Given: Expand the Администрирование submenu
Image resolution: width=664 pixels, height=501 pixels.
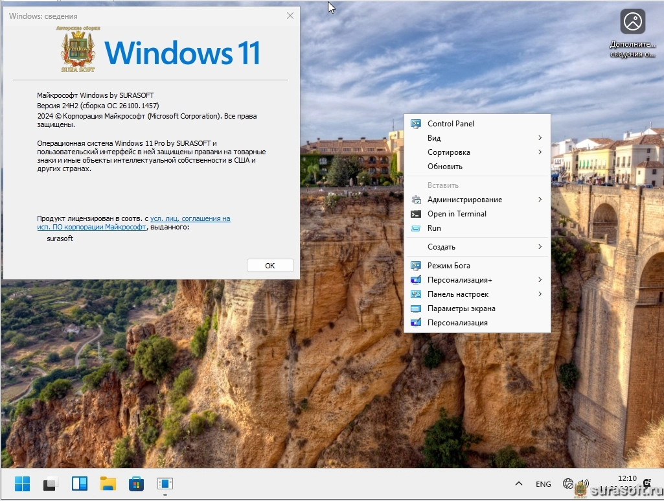Looking at the screenshot, I should pyautogui.click(x=477, y=200).
